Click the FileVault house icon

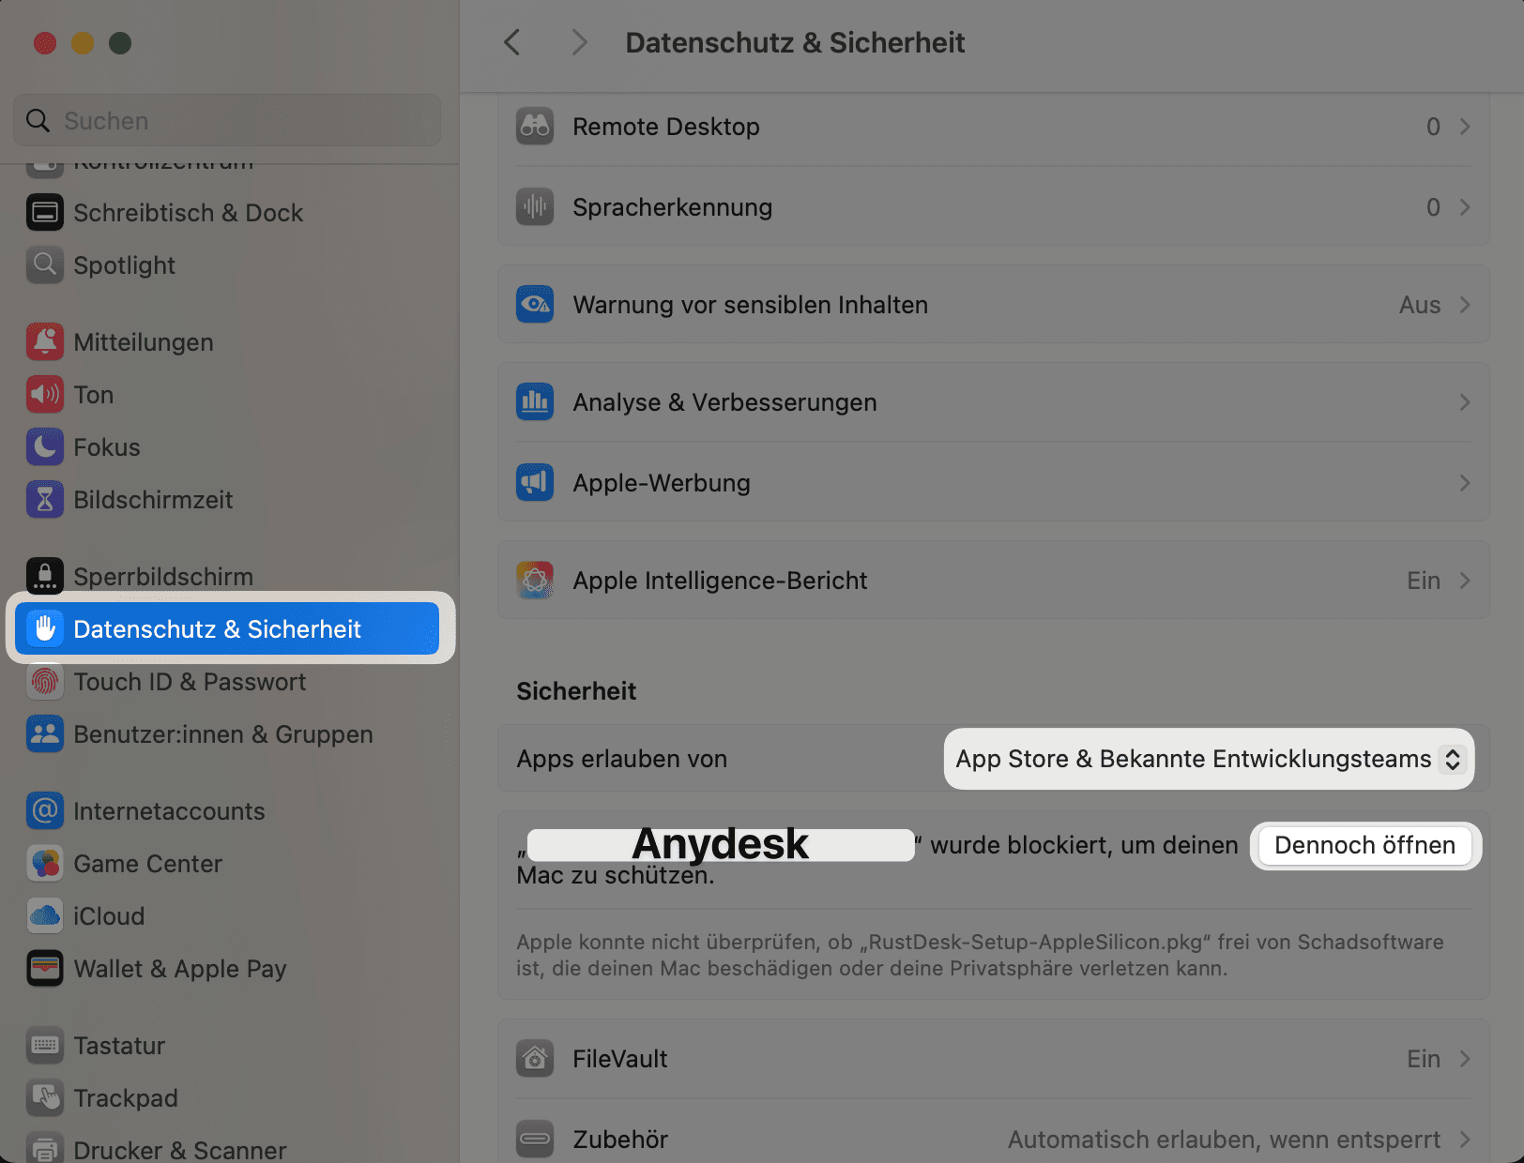(x=535, y=1059)
